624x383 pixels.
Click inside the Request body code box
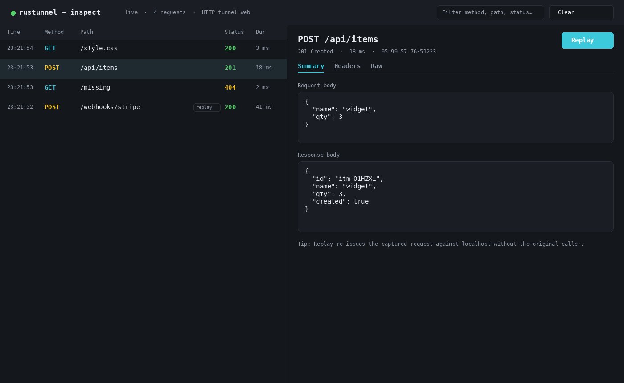point(456,117)
